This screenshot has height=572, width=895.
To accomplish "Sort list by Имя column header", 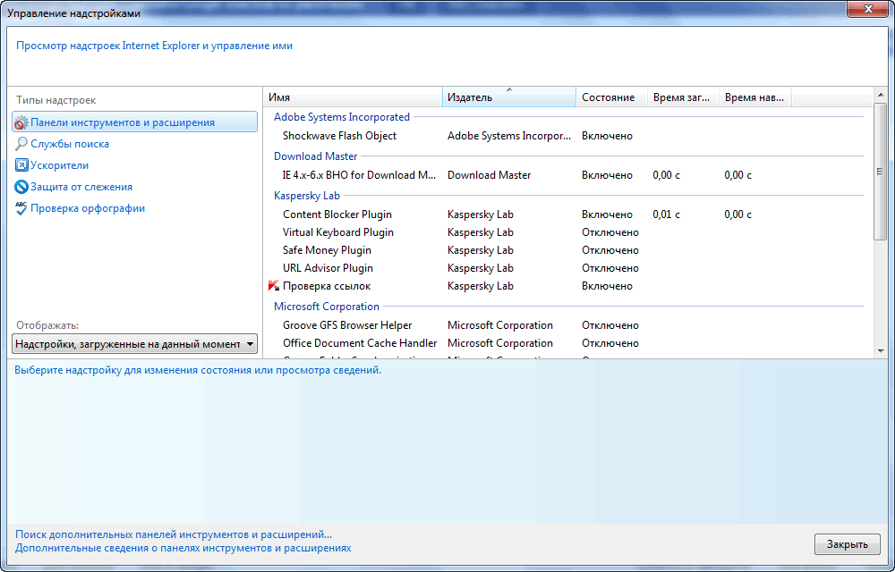I will [x=353, y=97].
